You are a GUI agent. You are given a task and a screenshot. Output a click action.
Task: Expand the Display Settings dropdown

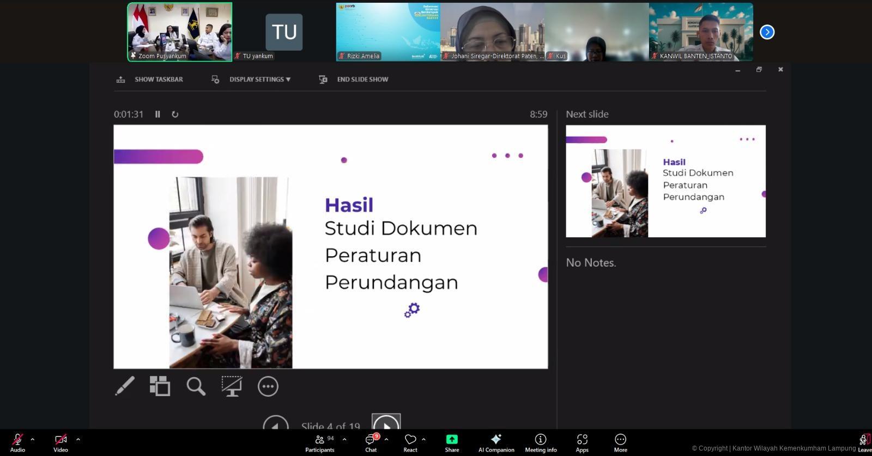tap(259, 79)
